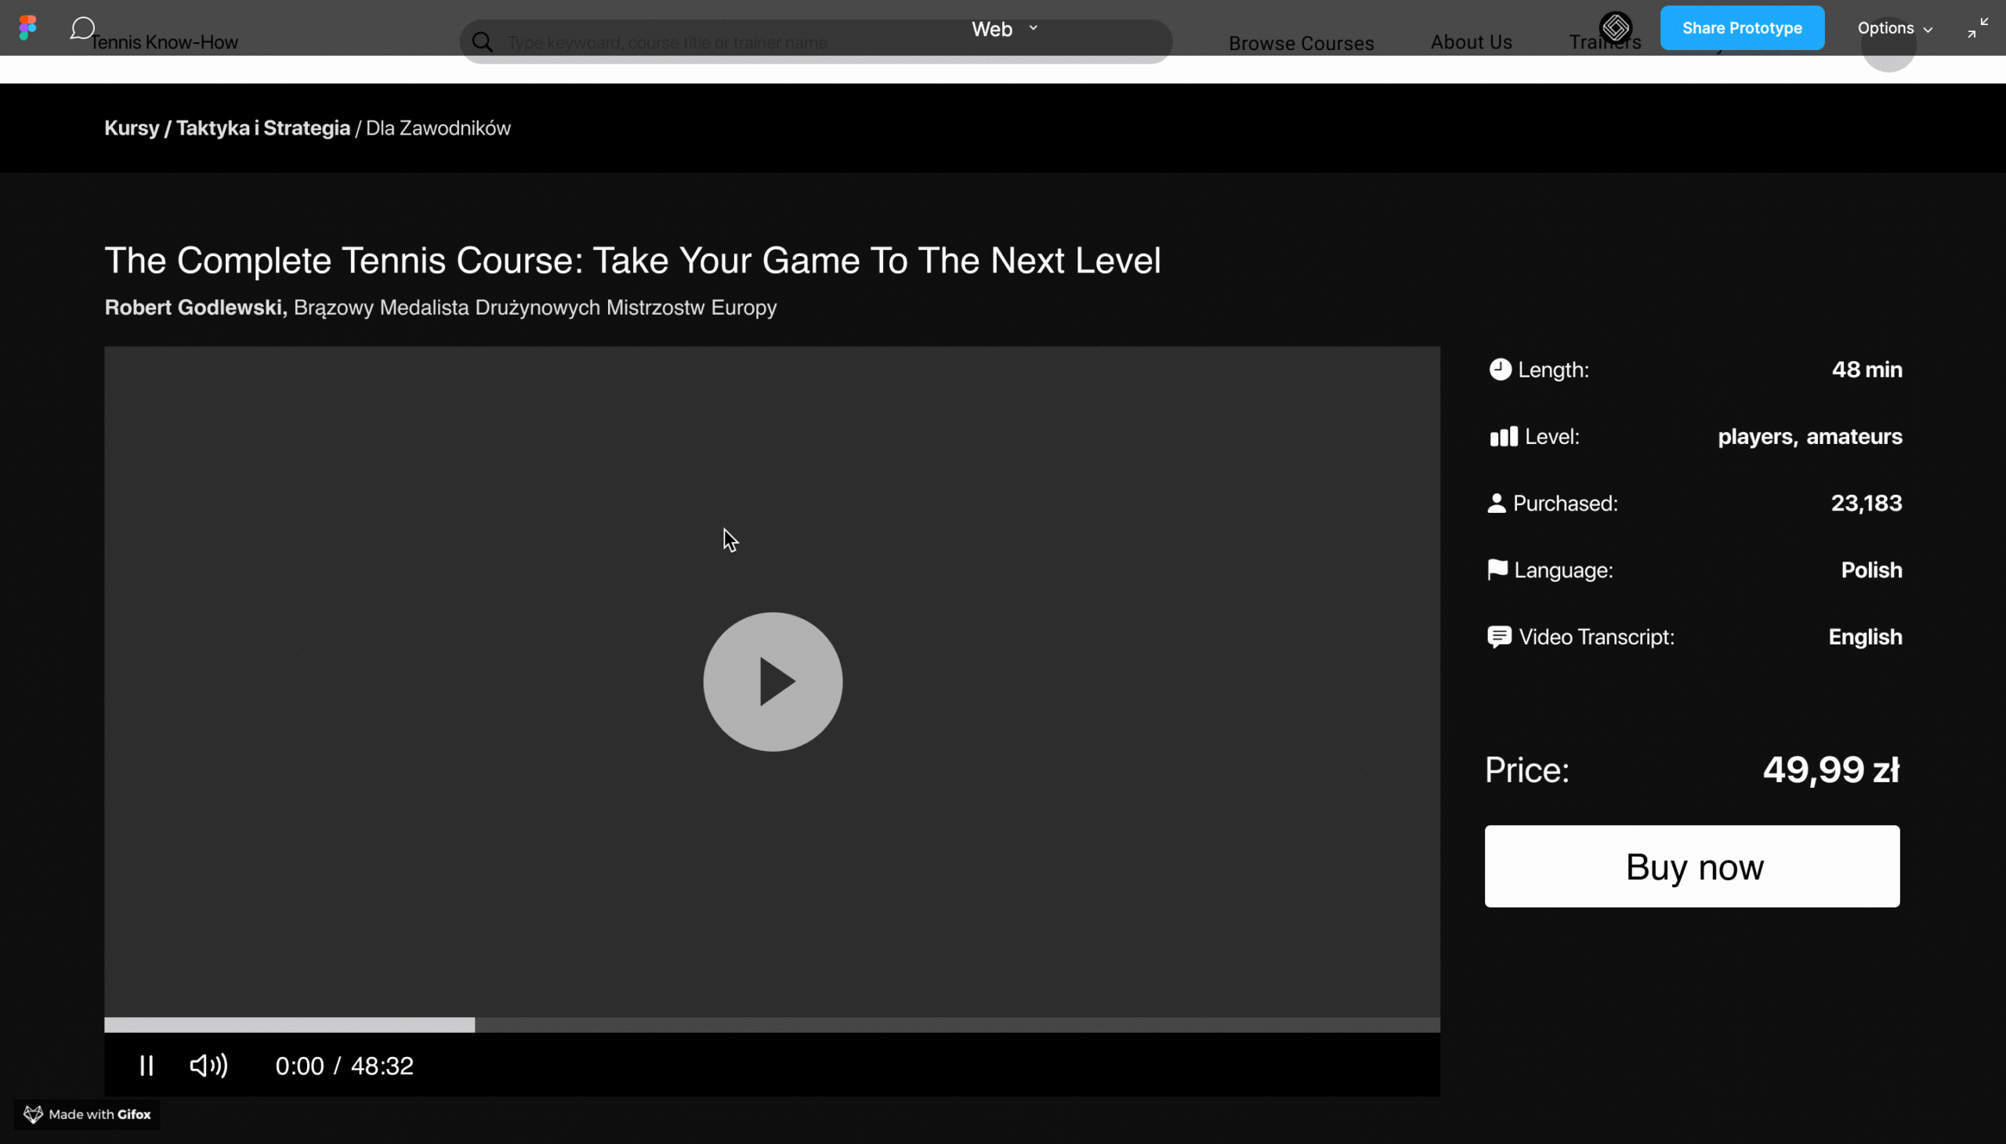Image resolution: width=2006 pixels, height=1144 pixels.
Task: Click the Complete Tennis Course title heading
Action: (x=632, y=261)
